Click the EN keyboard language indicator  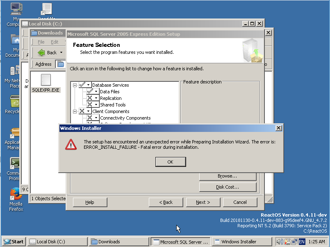[302, 242]
